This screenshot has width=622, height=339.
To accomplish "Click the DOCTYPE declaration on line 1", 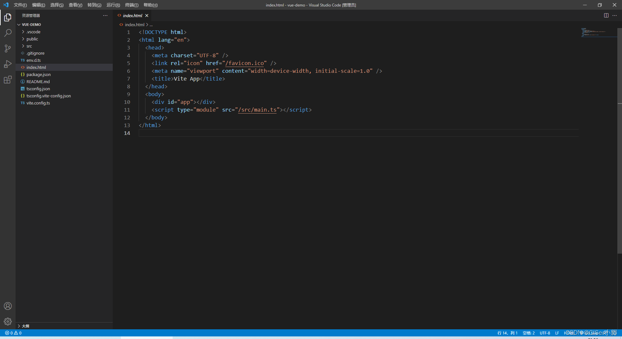I will pos(163,32).
